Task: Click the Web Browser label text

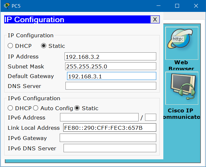Action: pyautogui.click(x=181, y=65)
